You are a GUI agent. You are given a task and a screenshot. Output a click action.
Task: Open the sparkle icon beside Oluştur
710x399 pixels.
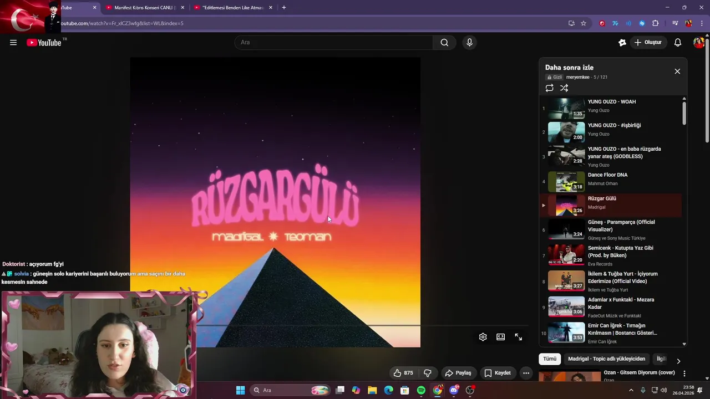click(622, 43)
